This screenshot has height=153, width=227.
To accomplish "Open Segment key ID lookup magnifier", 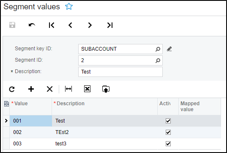I will coord(158,49).
